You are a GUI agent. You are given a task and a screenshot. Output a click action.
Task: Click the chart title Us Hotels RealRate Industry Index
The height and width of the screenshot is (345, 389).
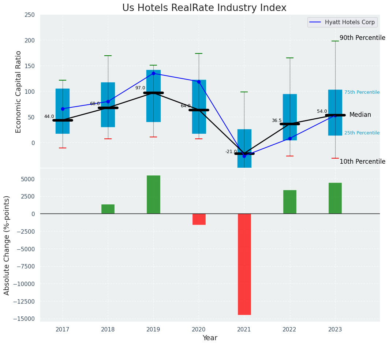pos(204,8)
